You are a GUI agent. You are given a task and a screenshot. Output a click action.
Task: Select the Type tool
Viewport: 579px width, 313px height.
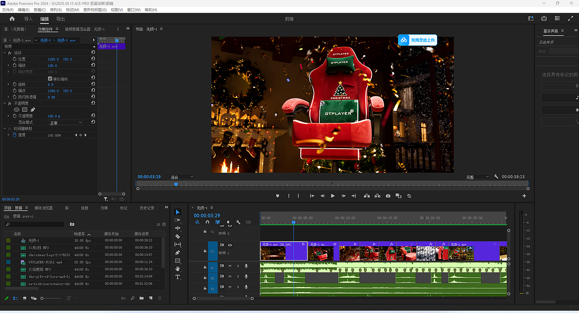click(178, 277)
